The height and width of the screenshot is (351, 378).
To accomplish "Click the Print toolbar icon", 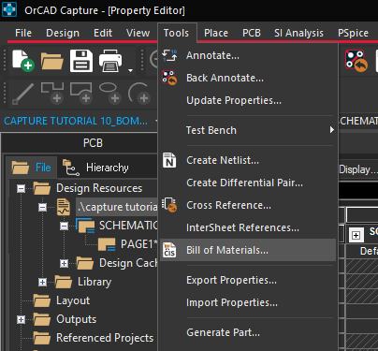I will (x=110, y=61).
